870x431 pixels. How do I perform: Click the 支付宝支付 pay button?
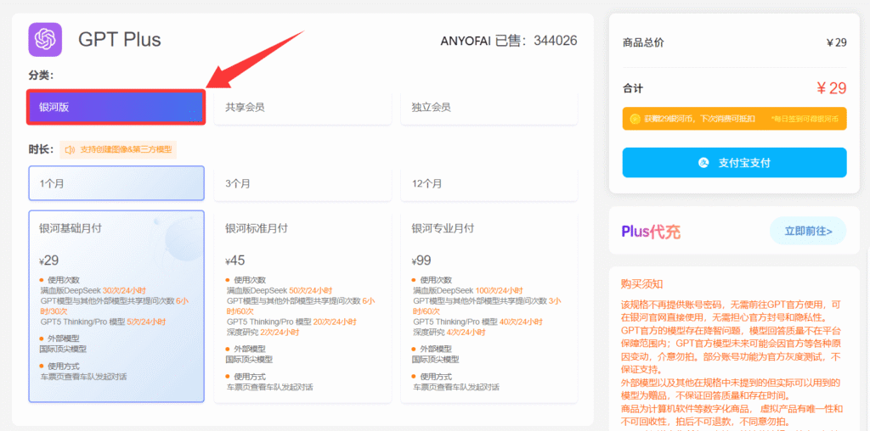pos(734,162)
